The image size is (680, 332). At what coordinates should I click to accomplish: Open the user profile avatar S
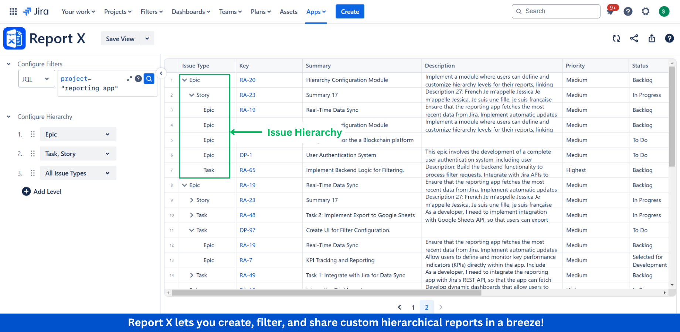664,11
